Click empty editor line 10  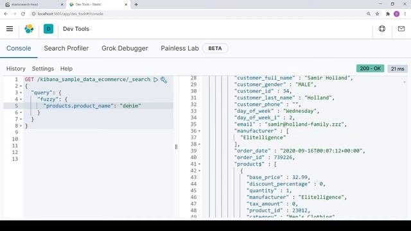coord(98,139)
